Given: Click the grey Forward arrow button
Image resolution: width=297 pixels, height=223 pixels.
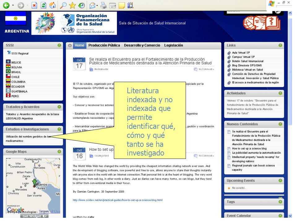Looking at the screenshot, I should click(21, 5).
